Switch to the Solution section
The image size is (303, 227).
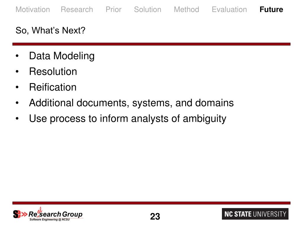click(x=148, y=9)
